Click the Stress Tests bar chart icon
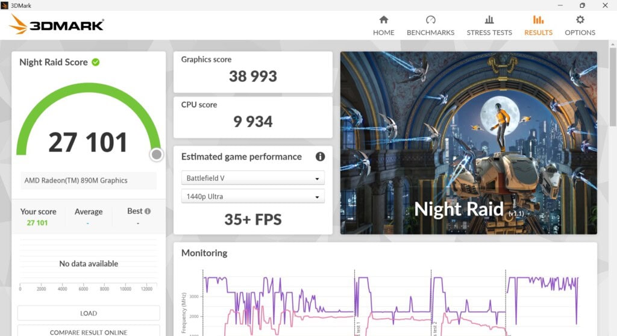Screen dimensions: 617x336 [489, 20]
